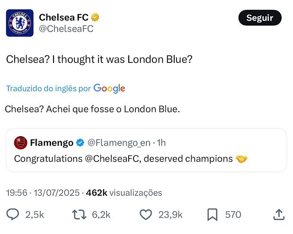This screenshot has height=234, width=293.
Task: Click the 23,9k likes count
Action: [170, 215]
